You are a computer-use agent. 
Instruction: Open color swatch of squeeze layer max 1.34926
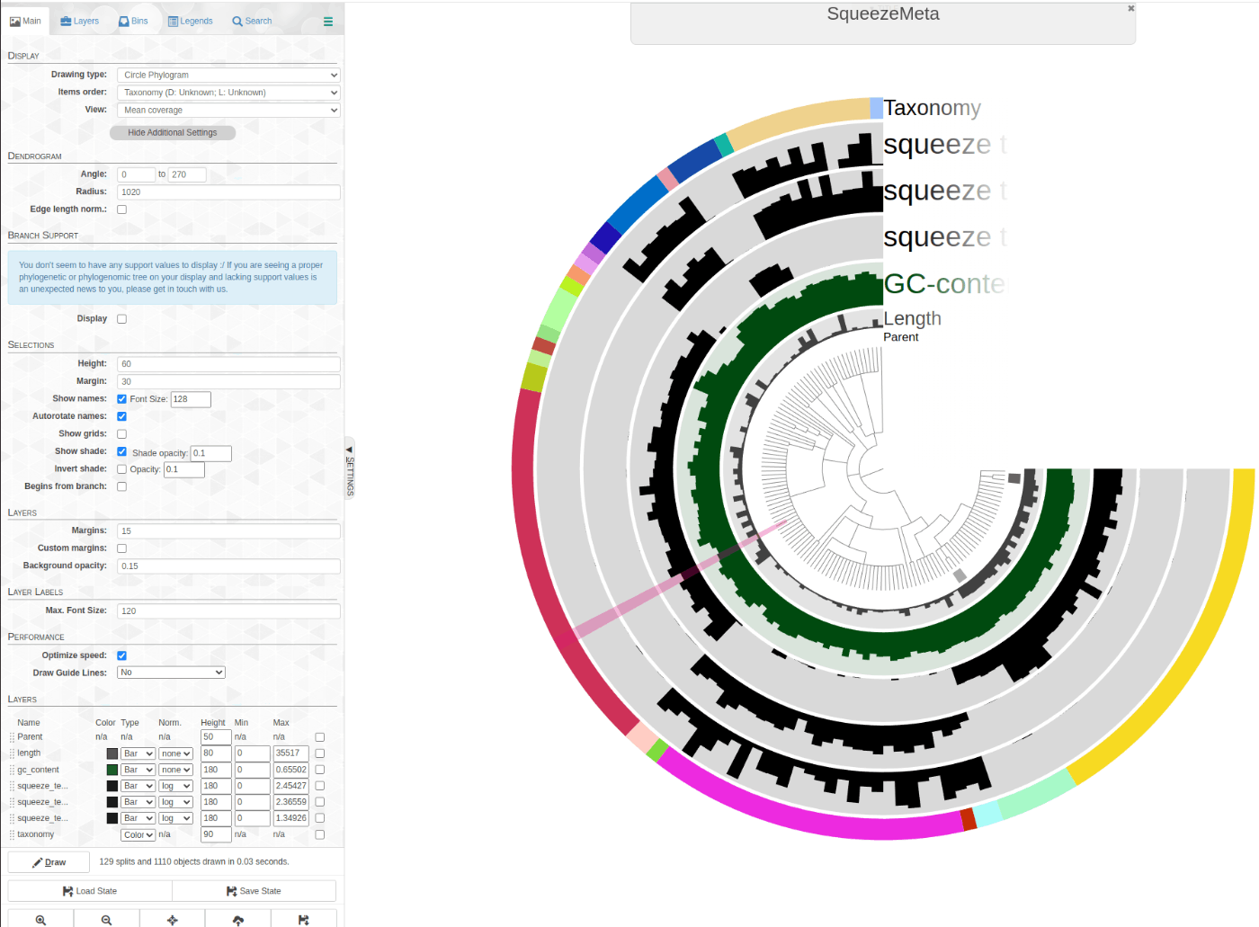click(112, 818)
